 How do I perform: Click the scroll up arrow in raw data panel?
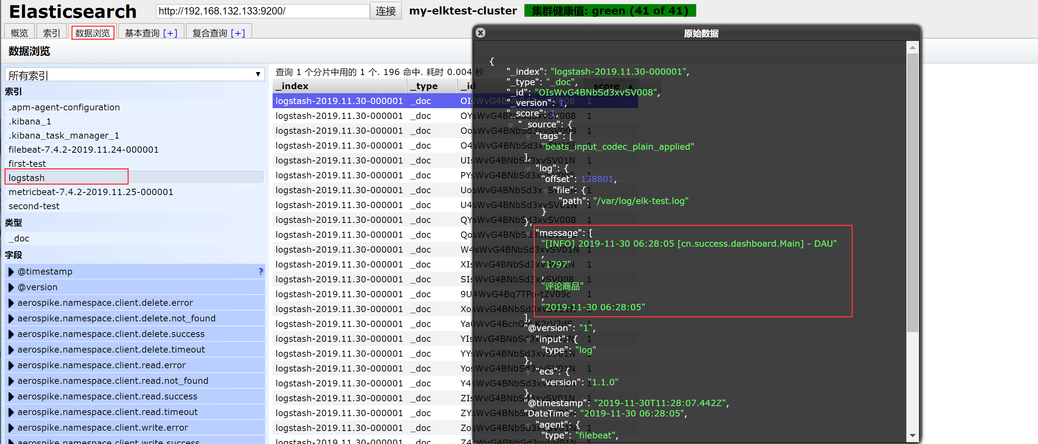click(x=912, y=48)
